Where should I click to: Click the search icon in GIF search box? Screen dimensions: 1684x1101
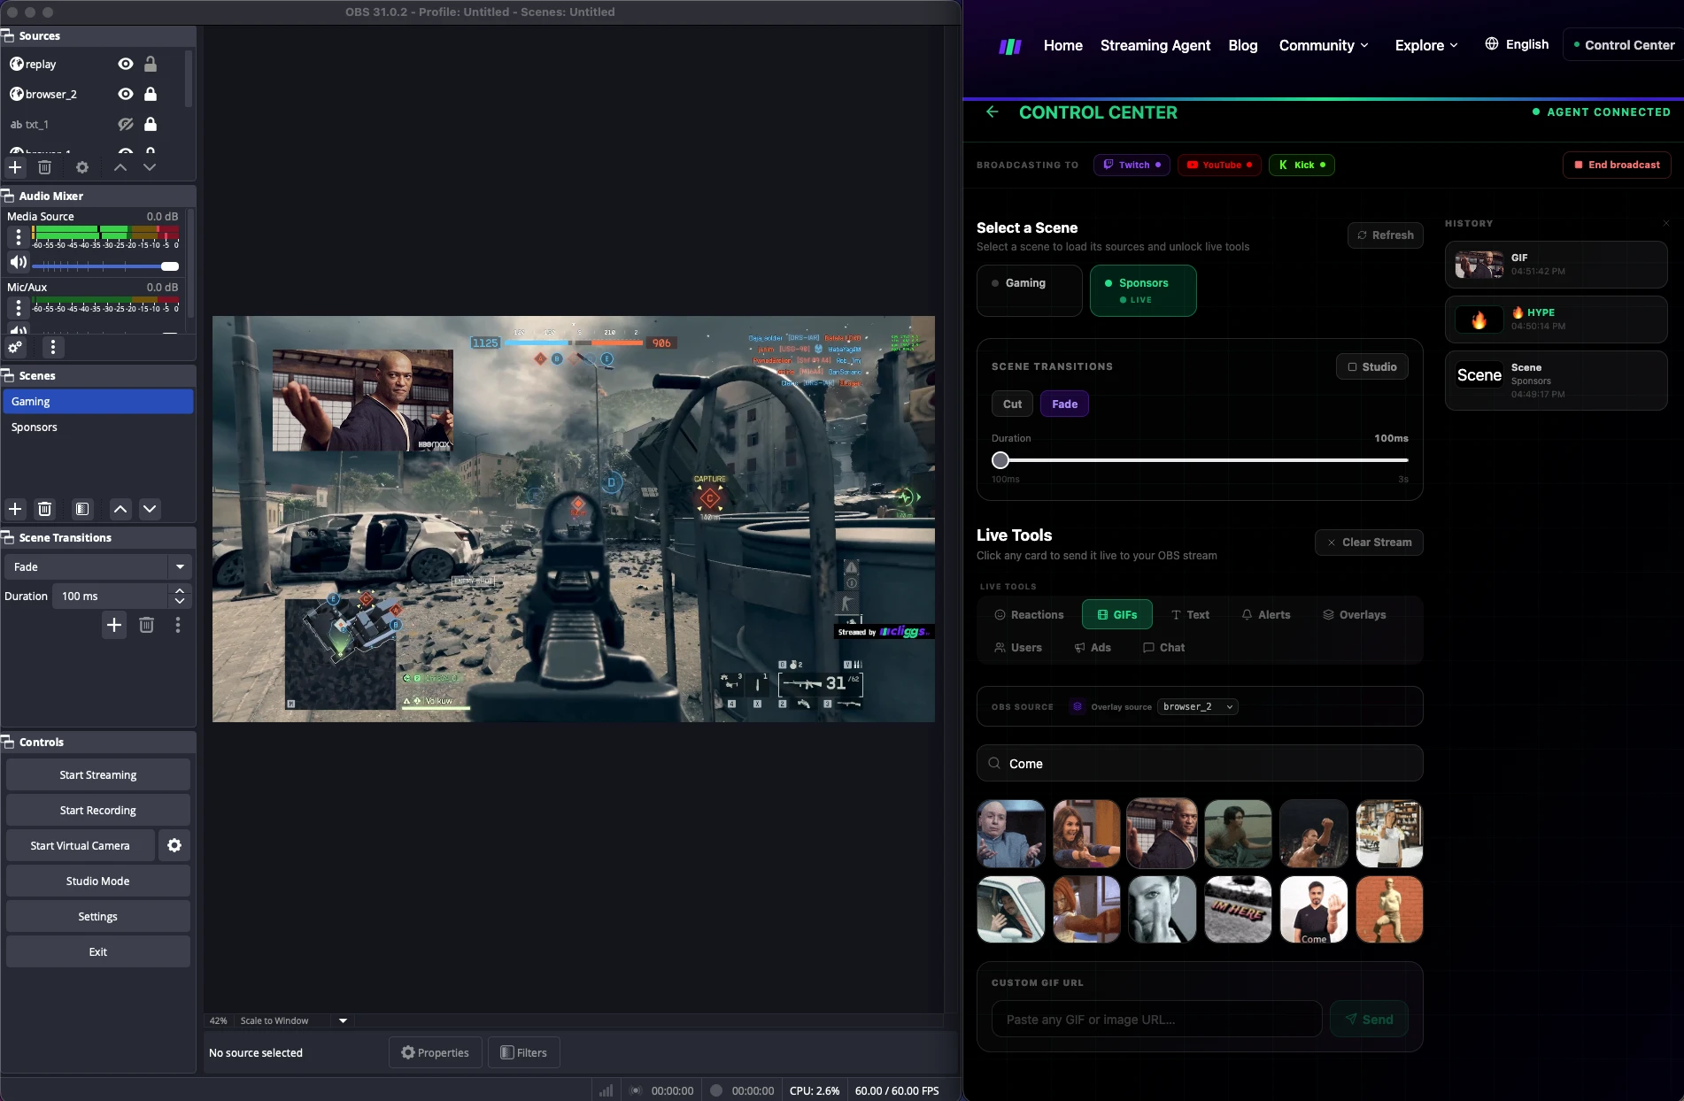(x=994, y=763)
